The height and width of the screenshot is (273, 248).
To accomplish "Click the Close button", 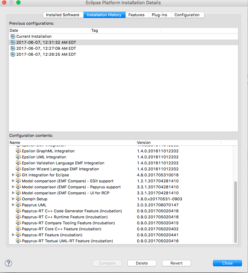I will (227, 263).
